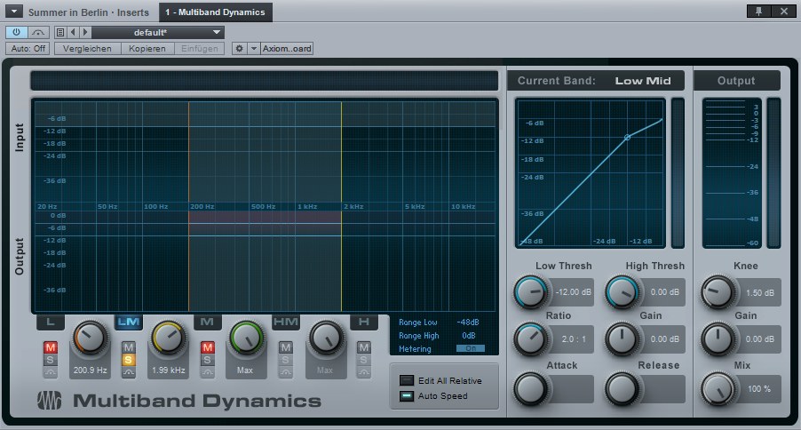801x430 pixels.
Task: Click the Einfügen button
Action: click(x=199, y=49)
